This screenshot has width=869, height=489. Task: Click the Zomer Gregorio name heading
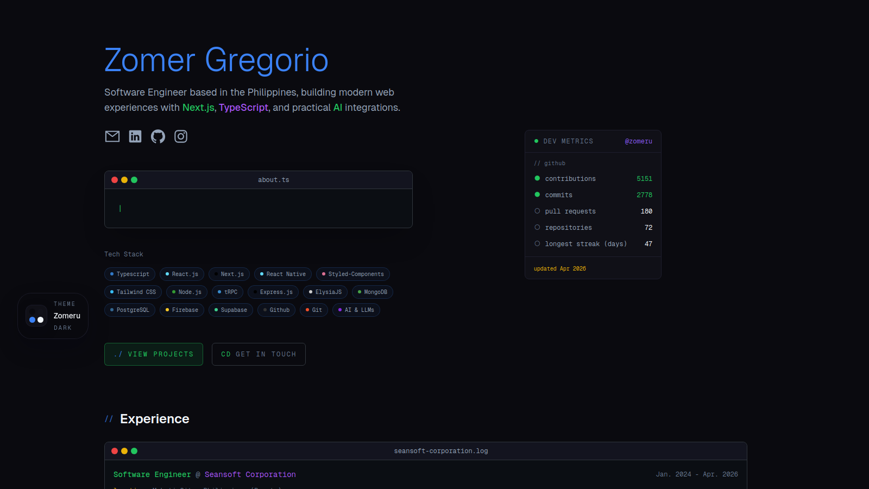pos(216,60)
